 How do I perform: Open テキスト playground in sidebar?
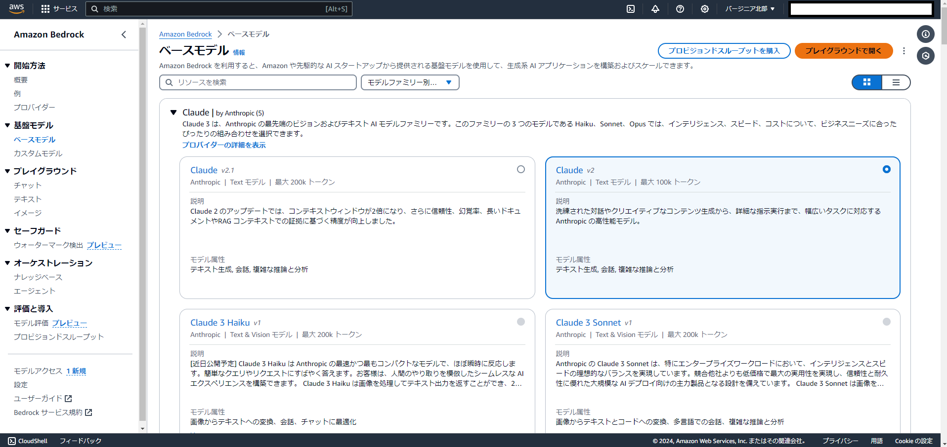click(x=28, y=199)
